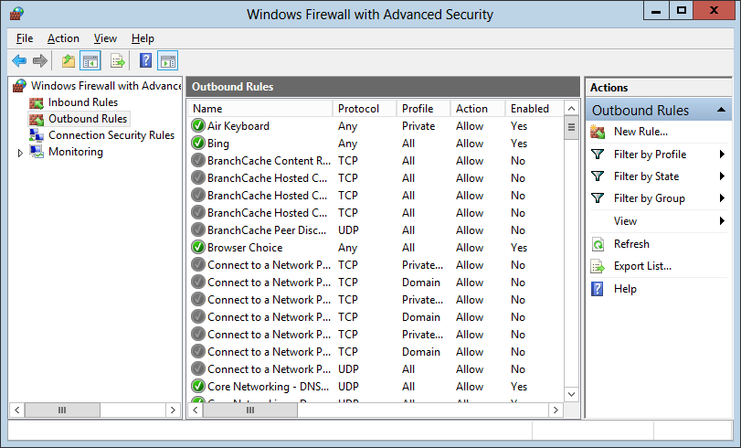Click the tree pane scroll left arrow

(x=17, y=411)
